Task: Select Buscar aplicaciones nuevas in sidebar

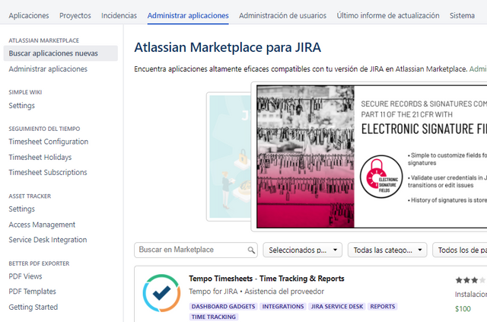Action: [x=61, y=53]
